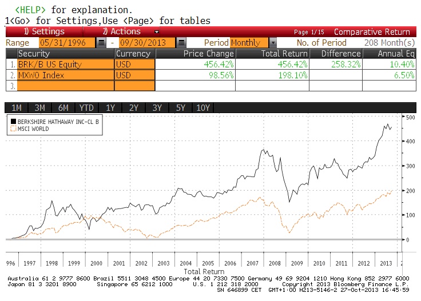Select the 1Y range tab
The height and width of the screenshot is (301, 421).
pyautogui.click(x=110, y=108)
